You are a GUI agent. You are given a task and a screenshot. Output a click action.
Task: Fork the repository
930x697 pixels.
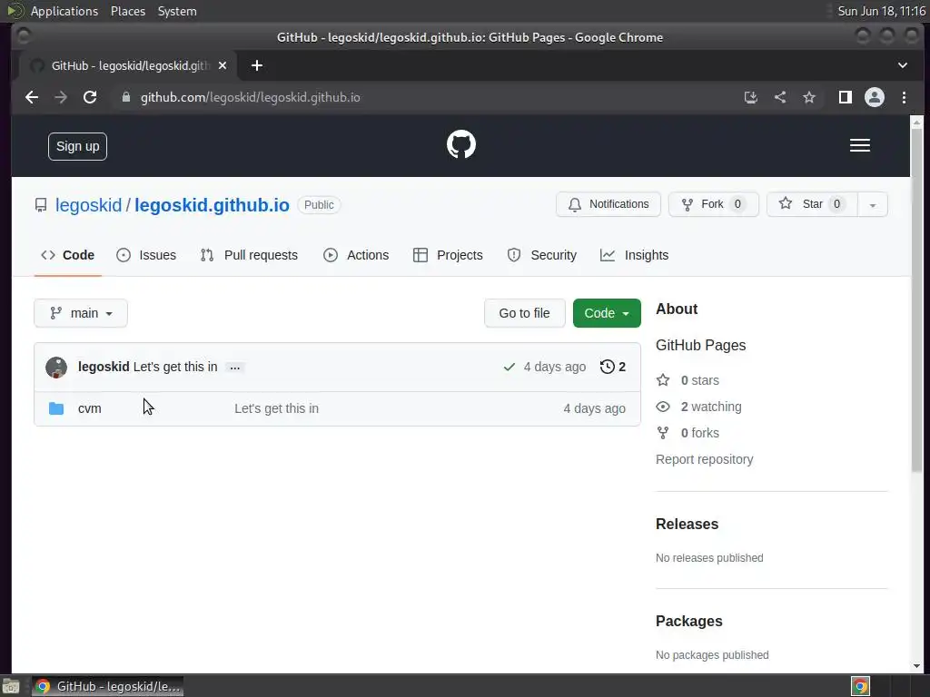714,204
